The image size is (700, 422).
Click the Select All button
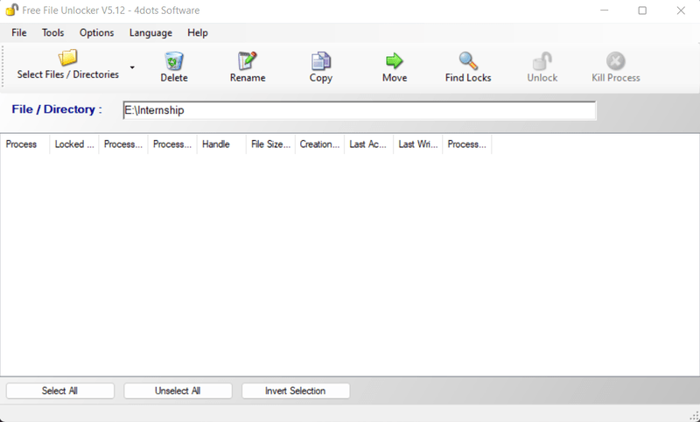(x=59, y=390)
